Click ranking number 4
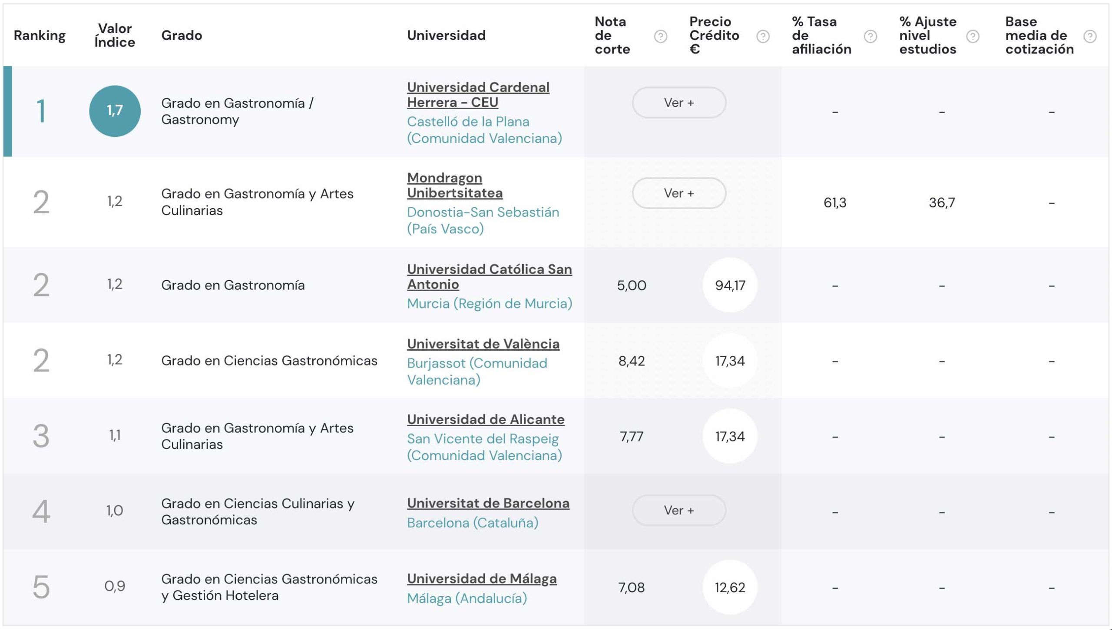The image size is (1112, 630). [41, 511]
